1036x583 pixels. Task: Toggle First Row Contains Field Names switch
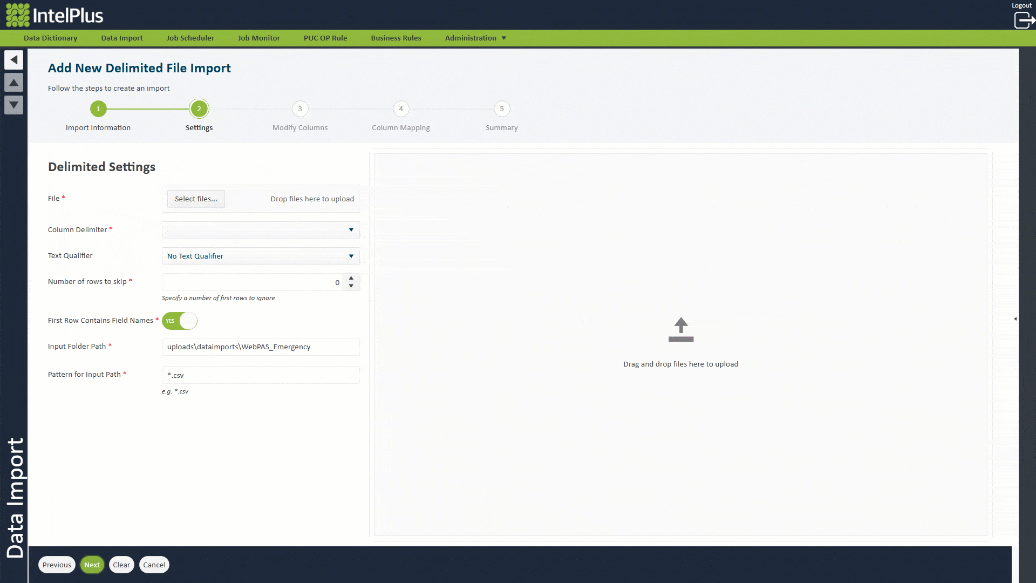pyautogui.click(x=180, y=321)
